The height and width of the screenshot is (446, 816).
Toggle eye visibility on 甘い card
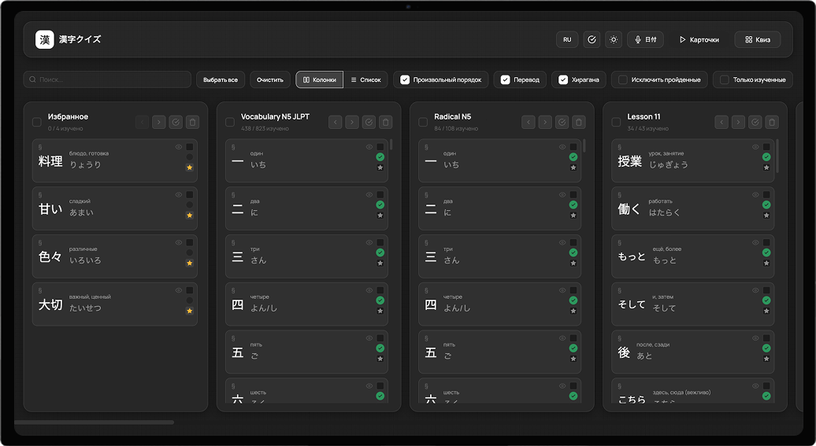click(179, 194)
